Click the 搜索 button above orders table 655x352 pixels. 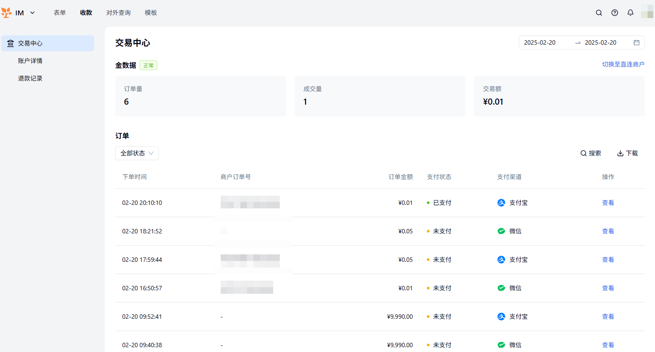coord(591,153)
